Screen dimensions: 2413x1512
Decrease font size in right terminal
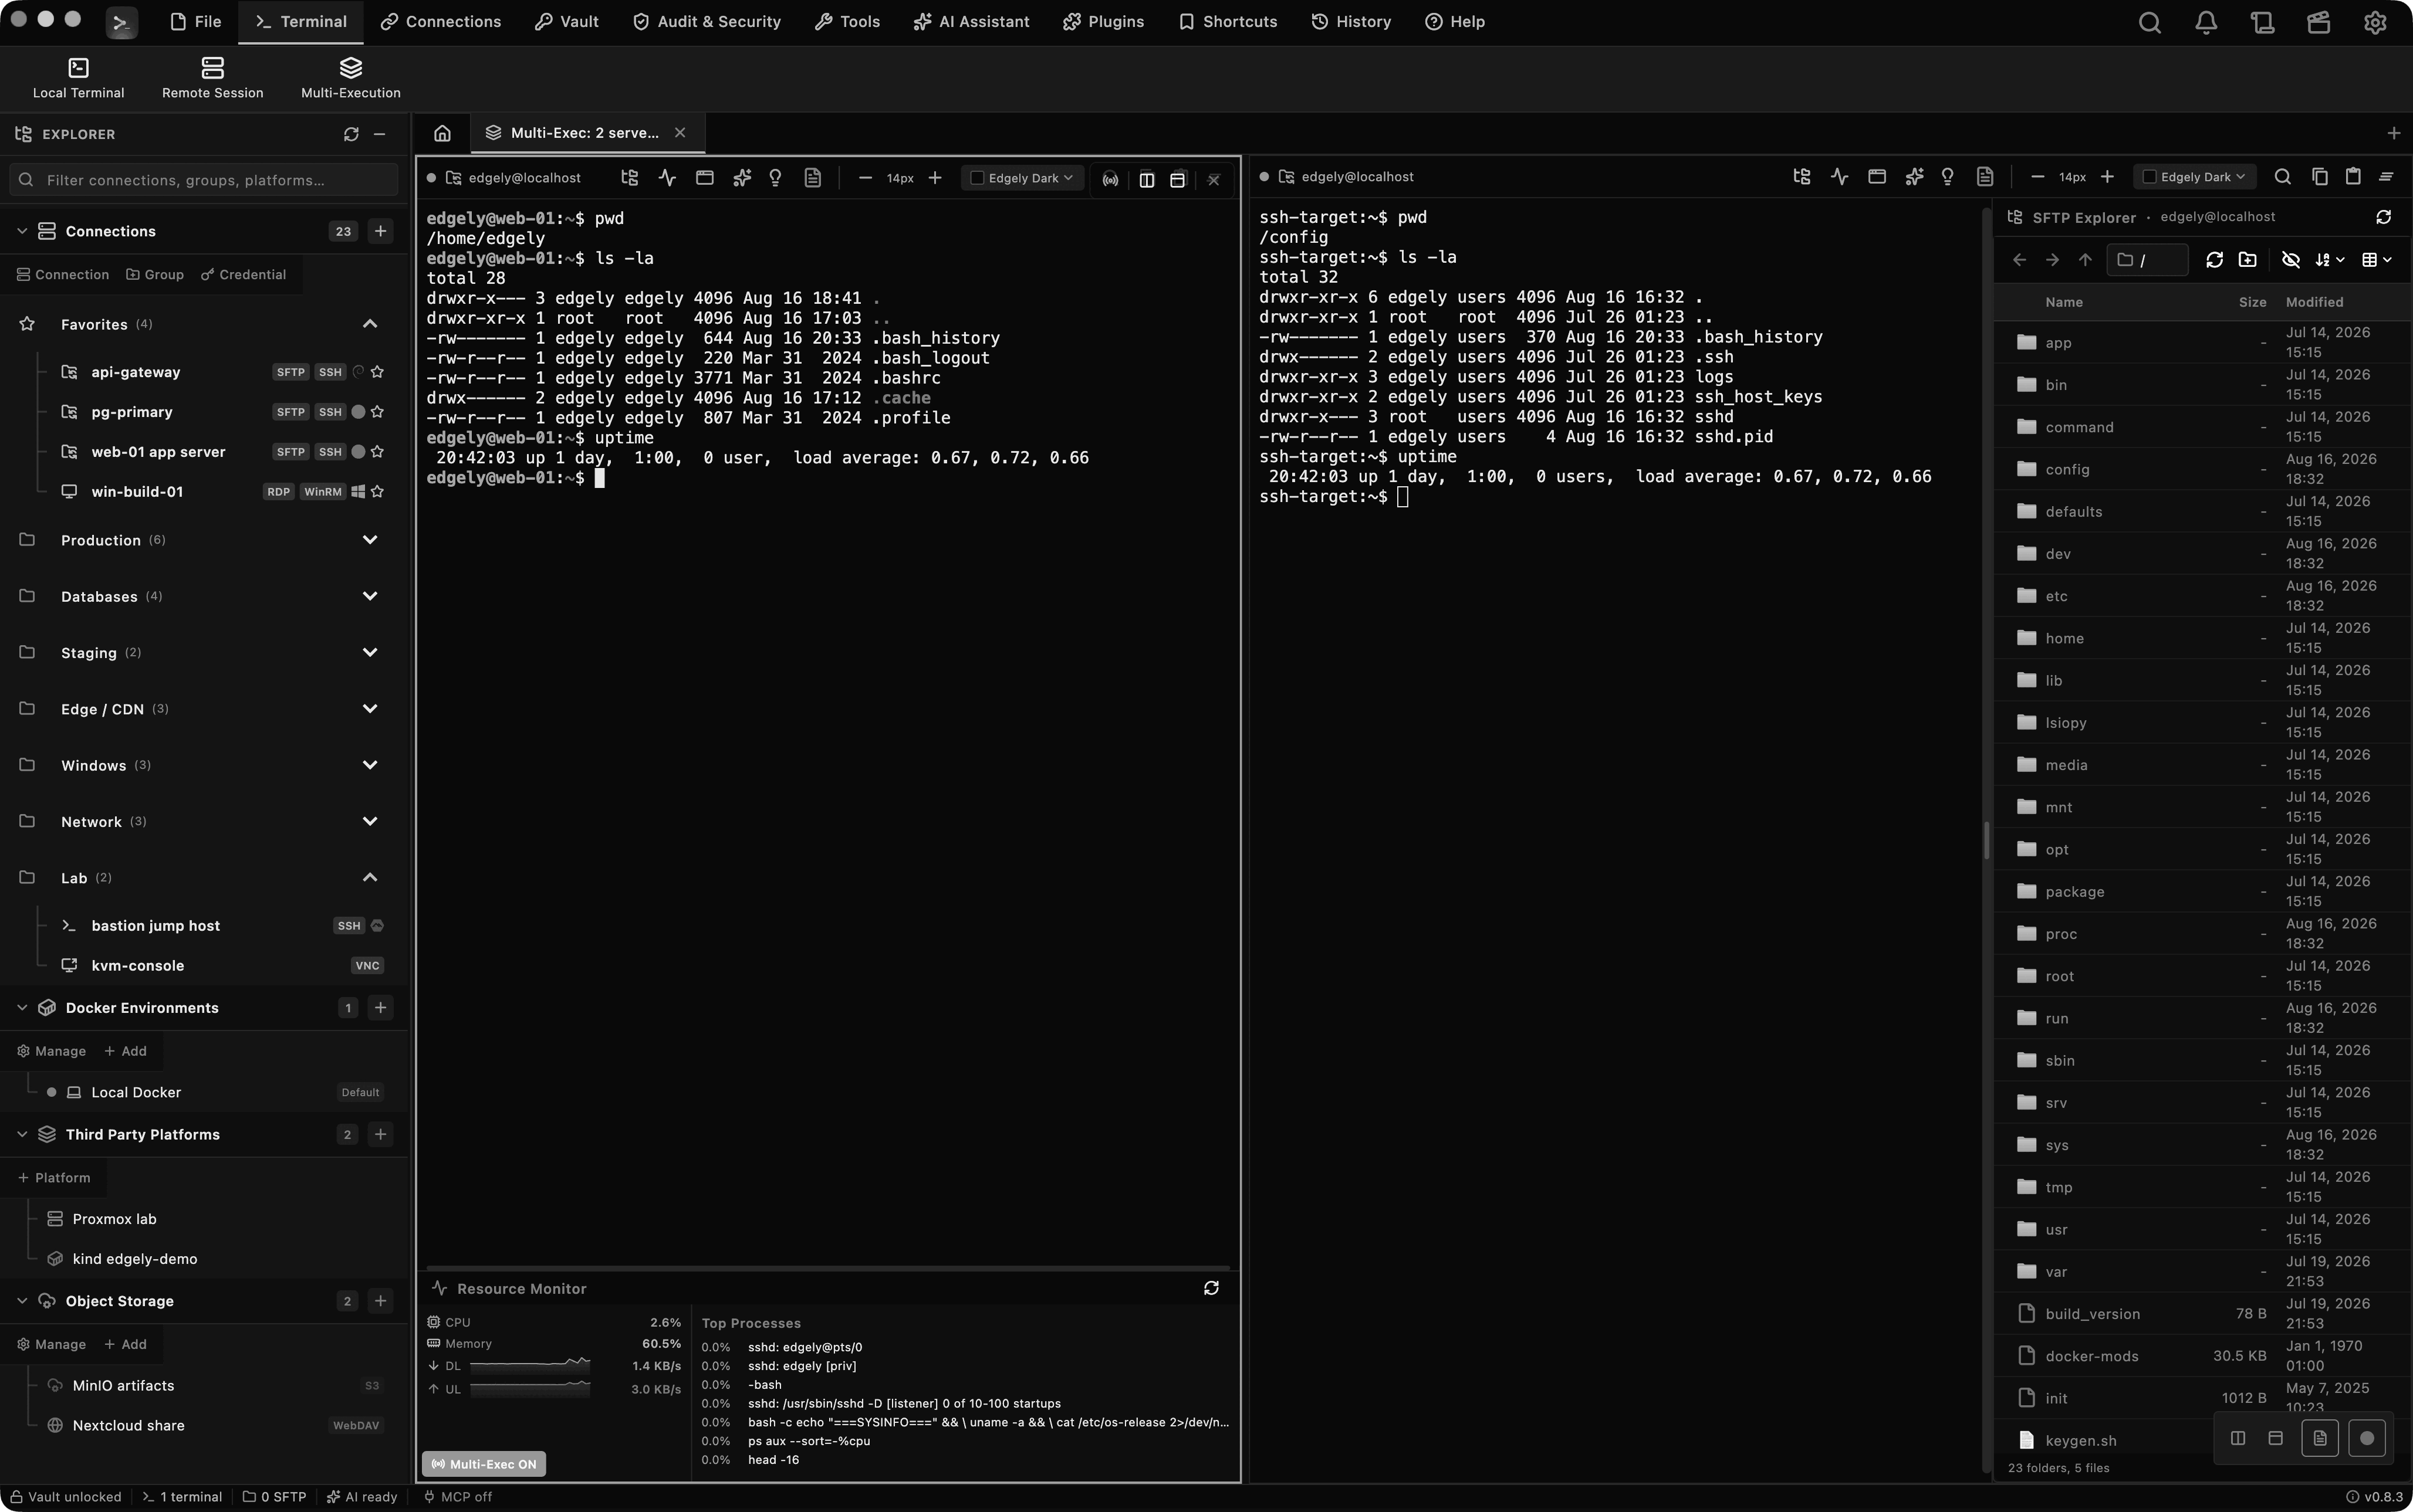[x=2037, y=177]
